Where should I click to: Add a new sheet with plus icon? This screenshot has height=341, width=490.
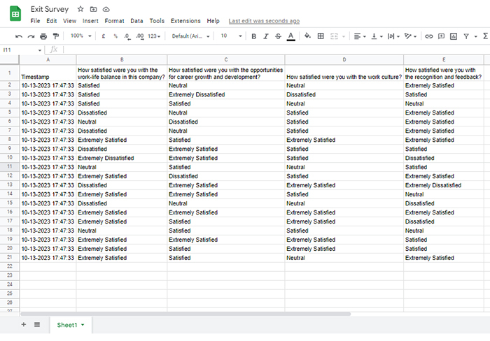coord(24,324)
